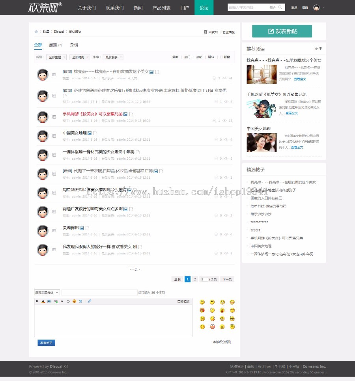Click the paperclip attachment icon in the editor
355x381 pixels.
89,301
